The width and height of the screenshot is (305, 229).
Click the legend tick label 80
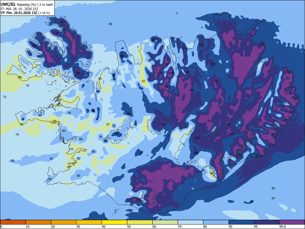point(205,227)
